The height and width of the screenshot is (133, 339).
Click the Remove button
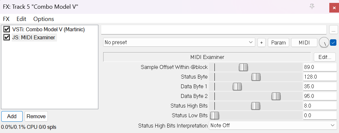point(36,116)
